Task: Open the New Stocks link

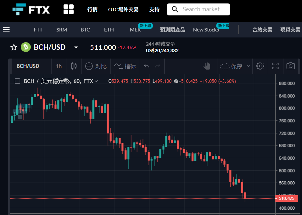Action: (x=206, y=30)
